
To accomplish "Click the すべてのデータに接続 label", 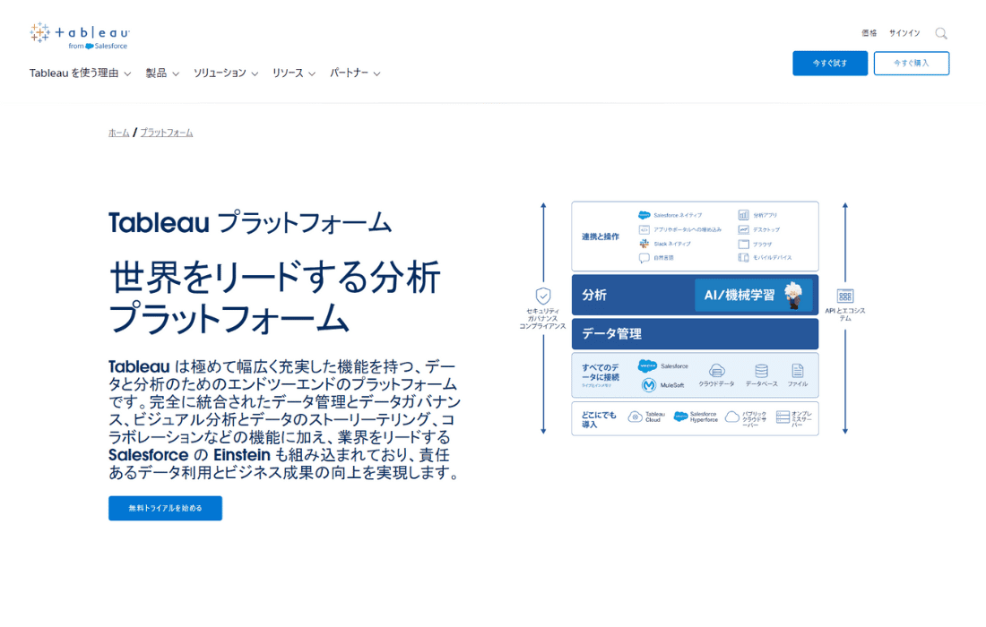I will pyautogui.click(x=600, y=373).
